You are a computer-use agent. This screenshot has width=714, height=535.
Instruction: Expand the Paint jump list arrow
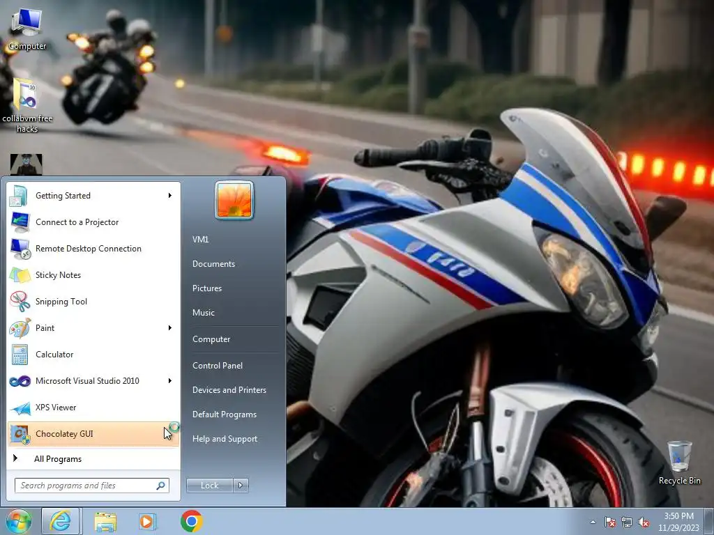click(170, 328)
